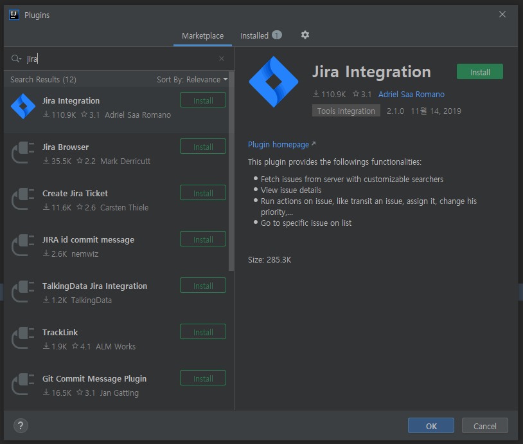Focus the plugin search input field
523x444 pixels.
(x=120, y=59)
